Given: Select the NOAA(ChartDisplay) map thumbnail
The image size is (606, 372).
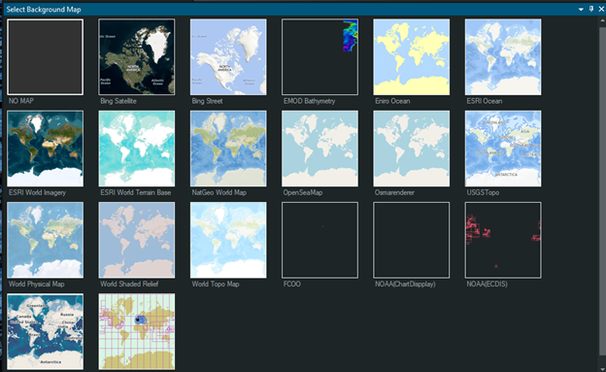Looking at the screenshot, I should tap(411, 240).
